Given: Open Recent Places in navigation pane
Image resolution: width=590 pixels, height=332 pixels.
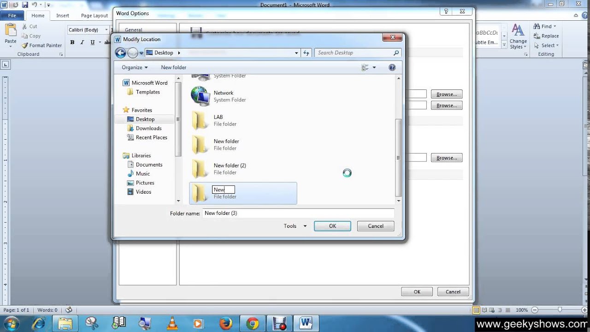Looking at the screenshot, I should click(151, 137).
